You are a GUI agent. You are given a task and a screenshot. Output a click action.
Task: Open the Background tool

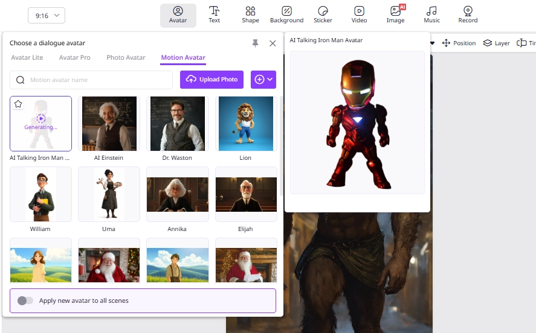tap(286, 14)
